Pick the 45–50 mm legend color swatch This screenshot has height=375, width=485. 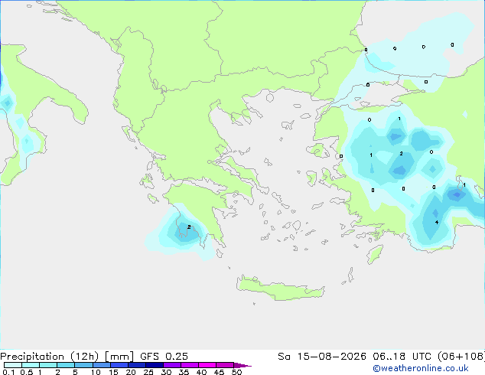pyautogui.click(x=225, y=365)
